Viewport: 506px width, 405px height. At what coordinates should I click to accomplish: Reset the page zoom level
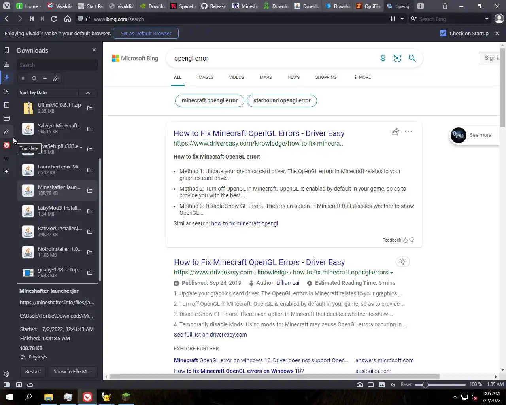click(406, 384)
